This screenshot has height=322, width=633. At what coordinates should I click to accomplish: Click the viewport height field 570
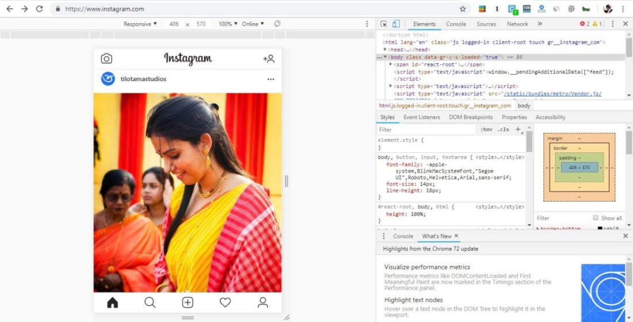tap(201, 24)
